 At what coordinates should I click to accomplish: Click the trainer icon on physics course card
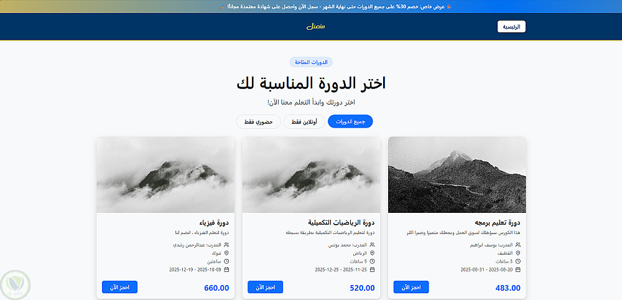(x=226, y=245)
